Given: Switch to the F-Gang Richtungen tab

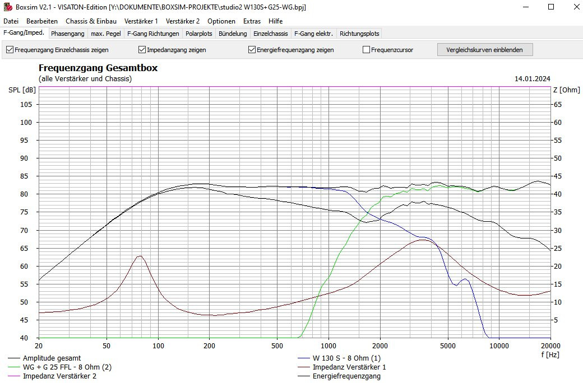Looking at the screenshot, I should 153,34.
